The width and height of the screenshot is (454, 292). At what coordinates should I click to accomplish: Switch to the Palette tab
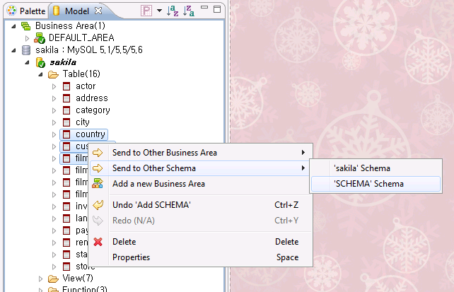(x=27, y=11)
